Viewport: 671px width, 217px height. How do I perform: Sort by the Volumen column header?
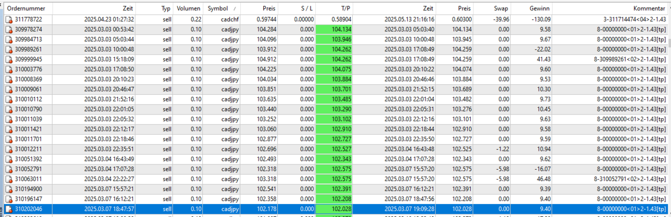189,9
